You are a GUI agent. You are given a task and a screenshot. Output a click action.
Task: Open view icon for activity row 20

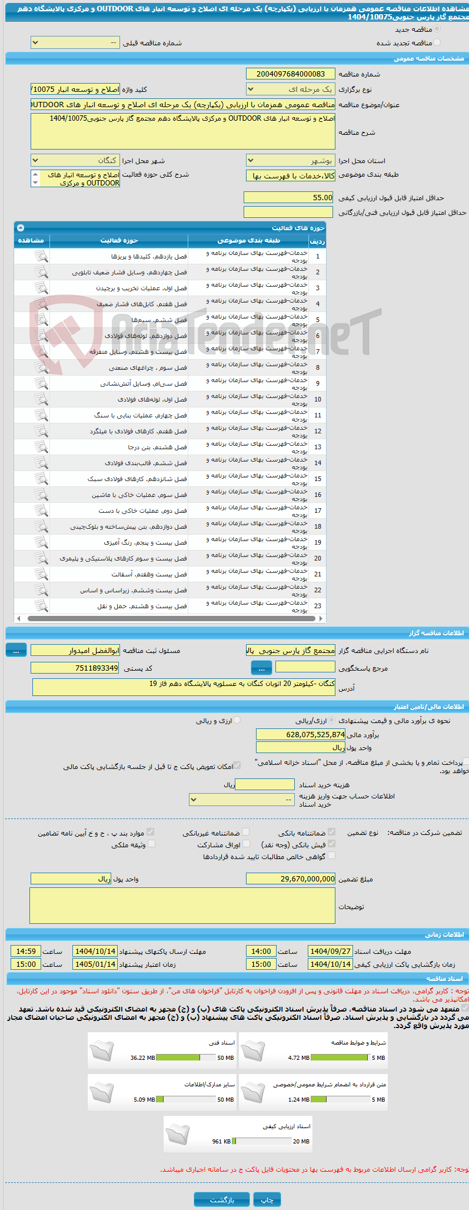coord(41,558)
